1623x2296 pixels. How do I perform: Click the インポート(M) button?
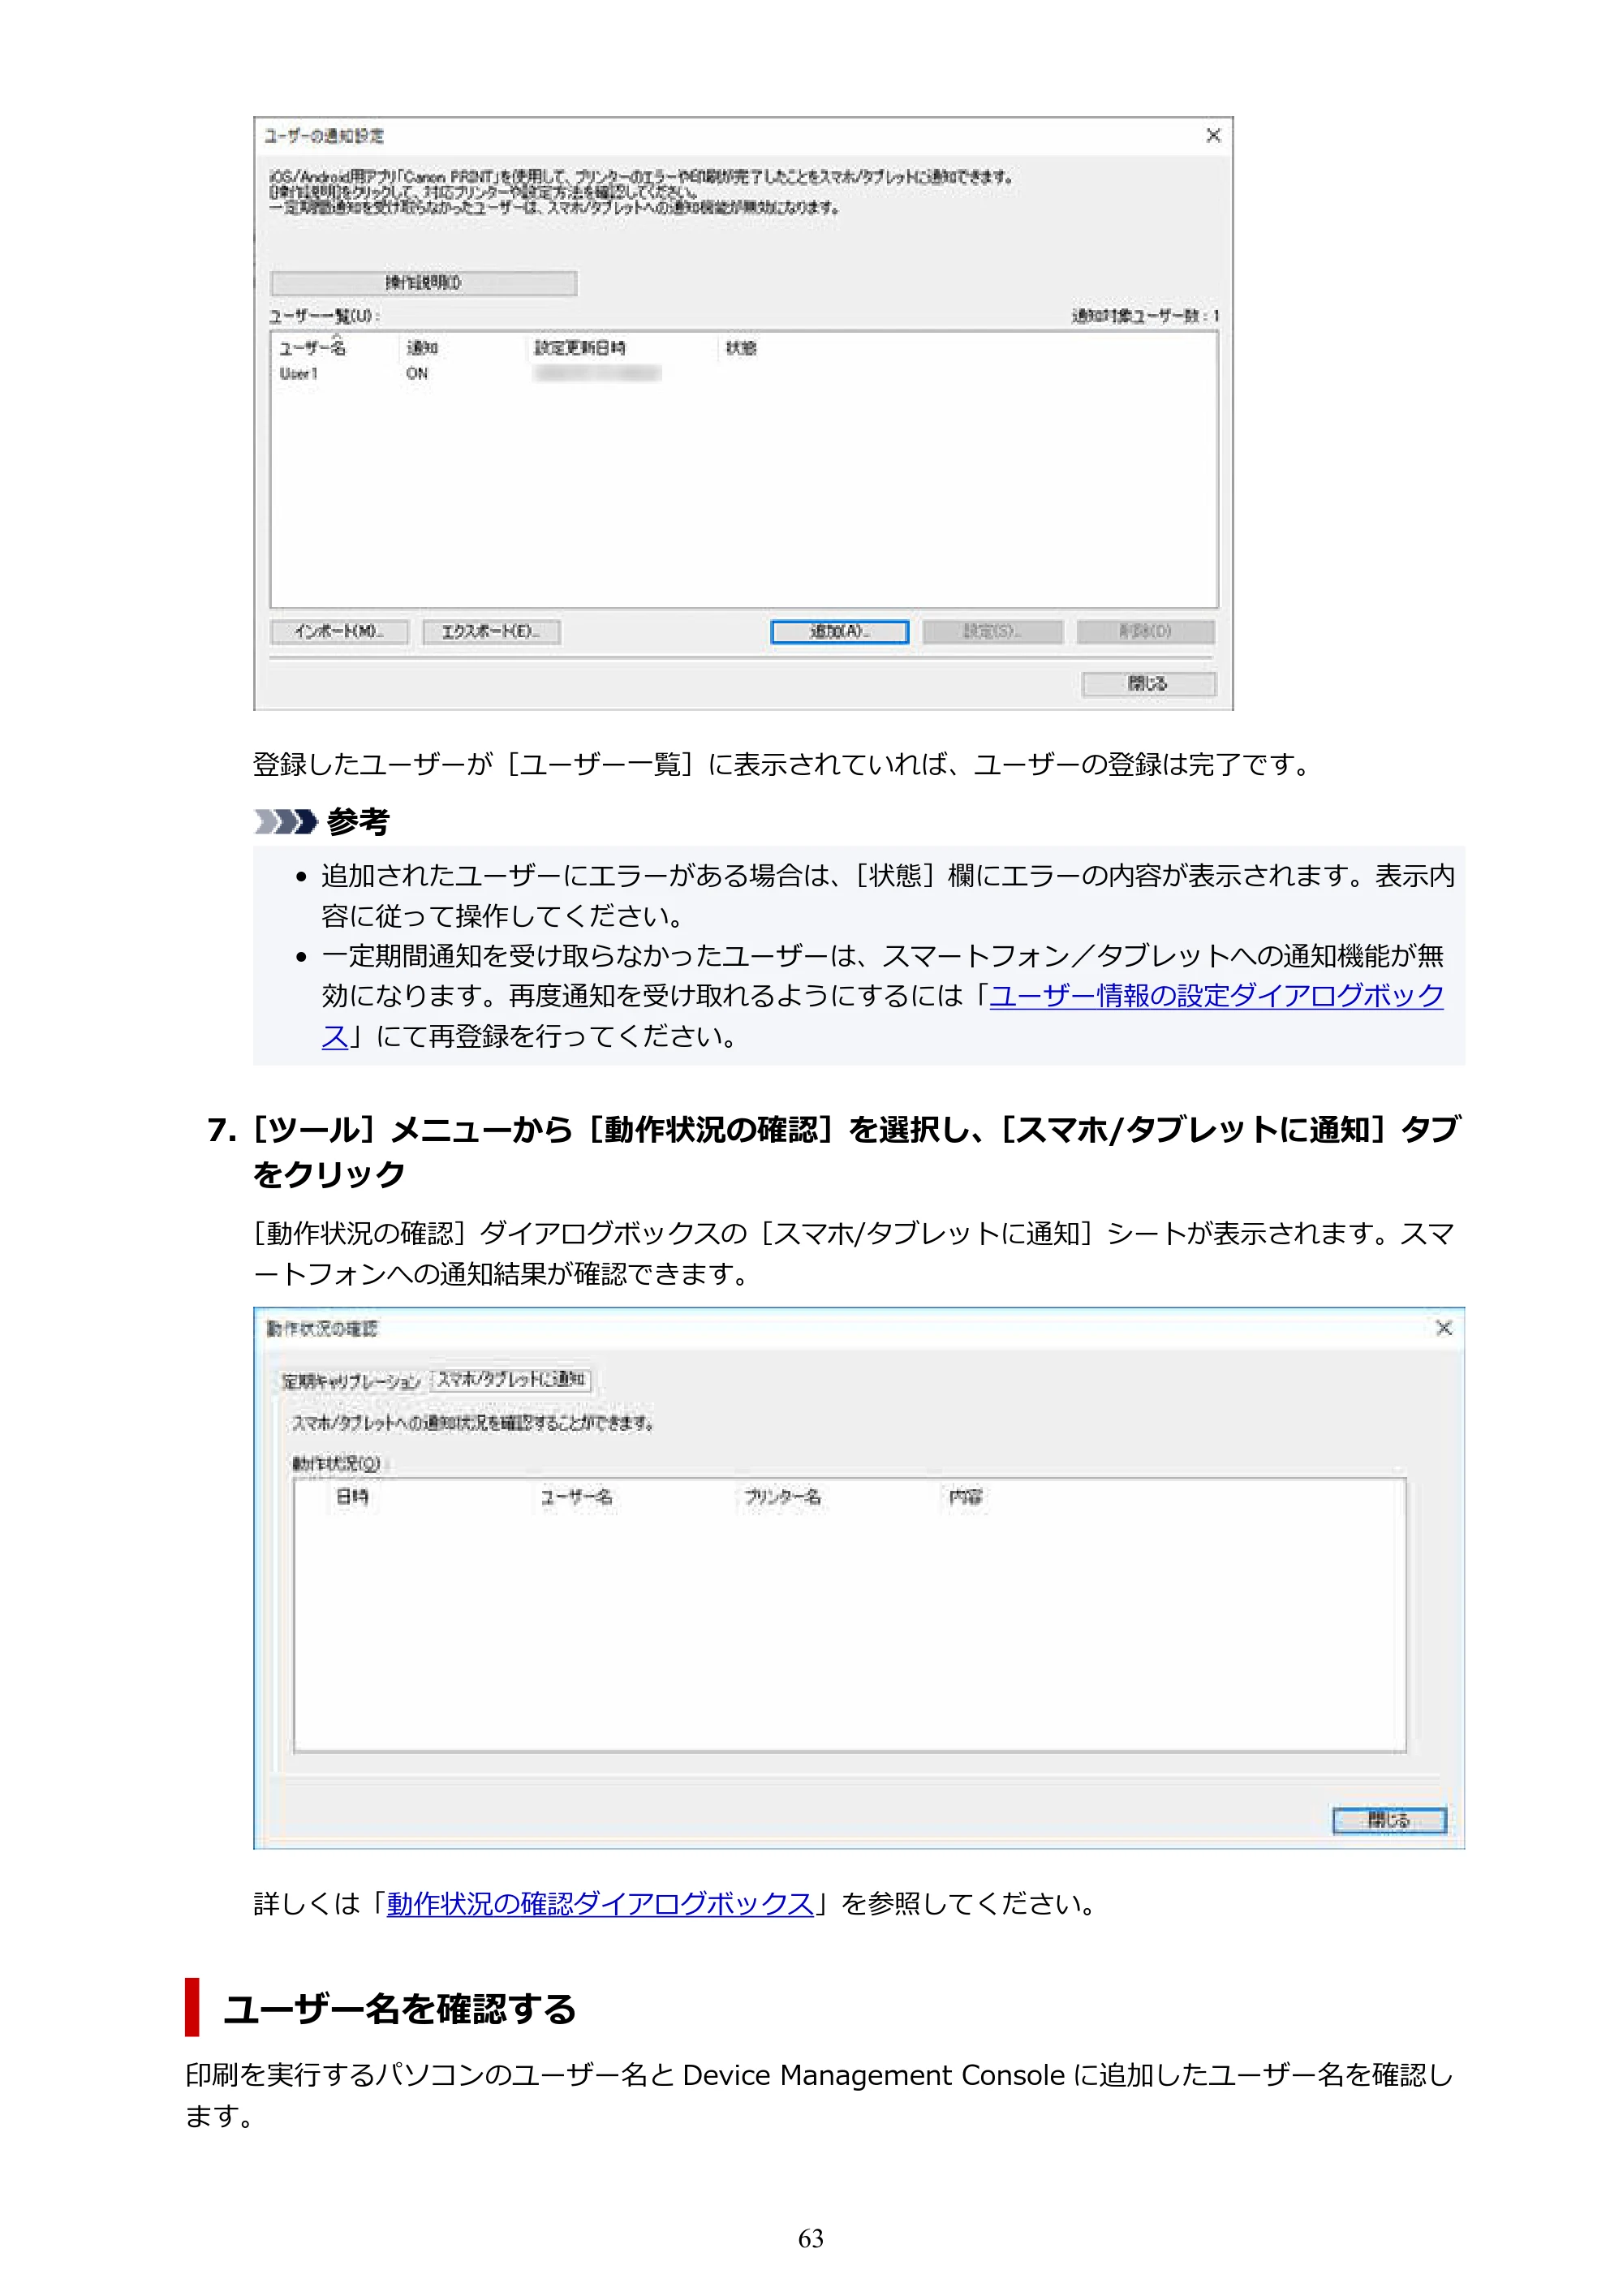click(339, 632)
